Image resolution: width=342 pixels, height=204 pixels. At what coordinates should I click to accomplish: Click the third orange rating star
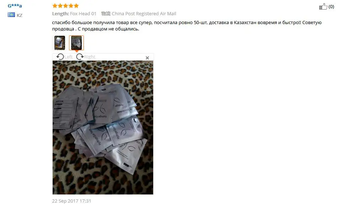point(65,6)
